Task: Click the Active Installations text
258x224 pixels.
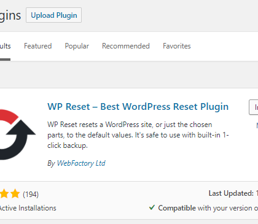Action: (x=28, y=208)
